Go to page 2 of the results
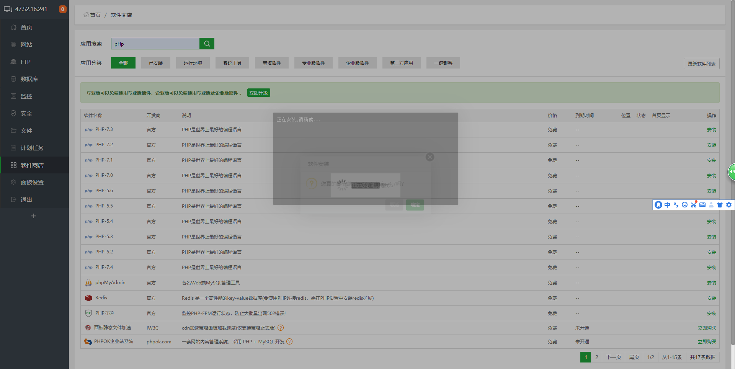This screenshot has height=369, width=735. [596, 357]
